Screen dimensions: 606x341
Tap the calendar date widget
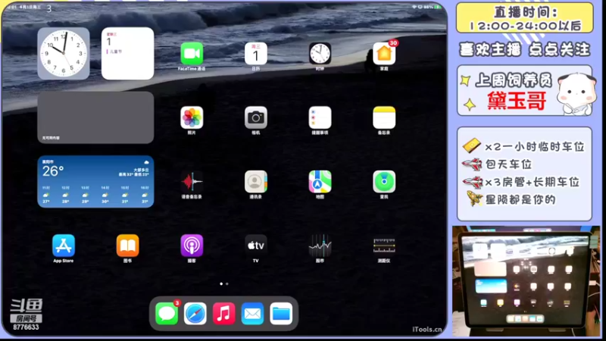[127, 53]
